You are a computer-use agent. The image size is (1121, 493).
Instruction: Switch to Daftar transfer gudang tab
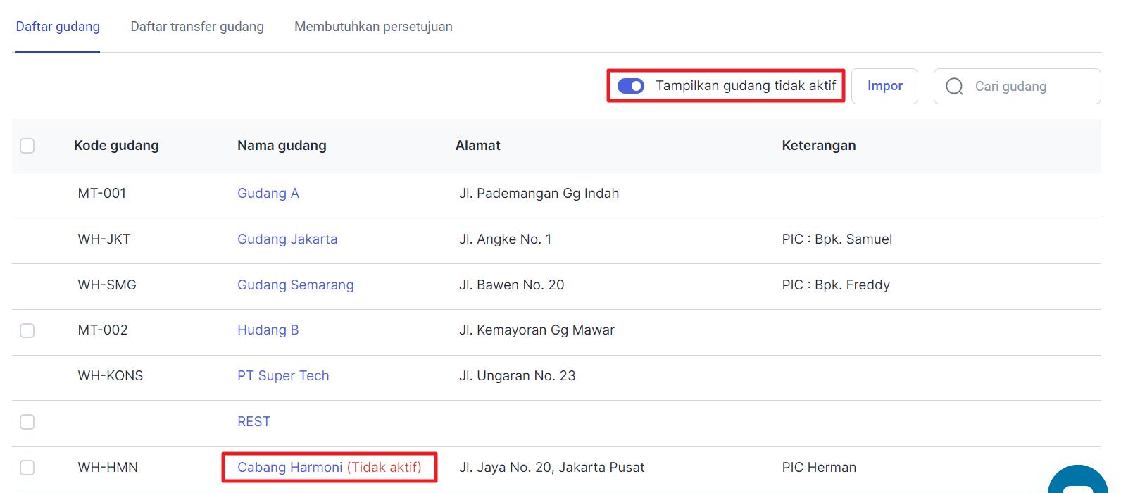(x=197, y=27)
